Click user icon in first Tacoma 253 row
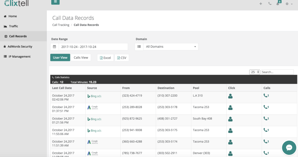Viewport: 298px width, 157px height. (230, 107)
